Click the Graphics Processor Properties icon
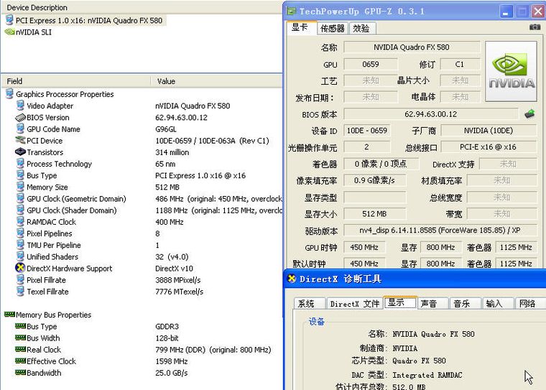Screen dimensions: 546x390 (9, 94)
